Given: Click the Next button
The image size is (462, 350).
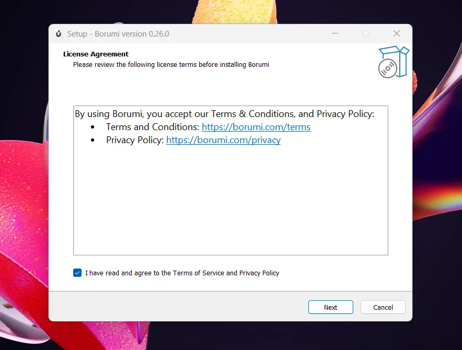Looking at the screenshot, I should point(331,307).
